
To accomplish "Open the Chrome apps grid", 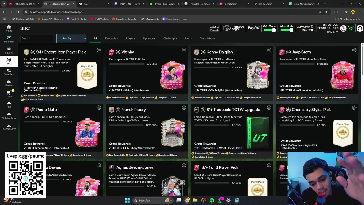I will pyautogui.click(x=5, y=19).
